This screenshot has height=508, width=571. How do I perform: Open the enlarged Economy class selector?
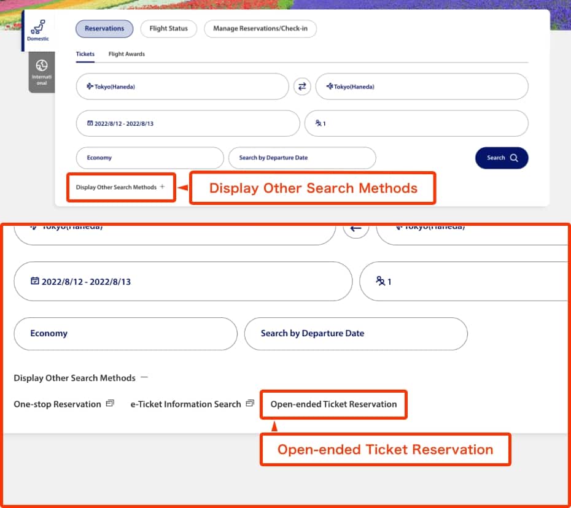[125, 333]
